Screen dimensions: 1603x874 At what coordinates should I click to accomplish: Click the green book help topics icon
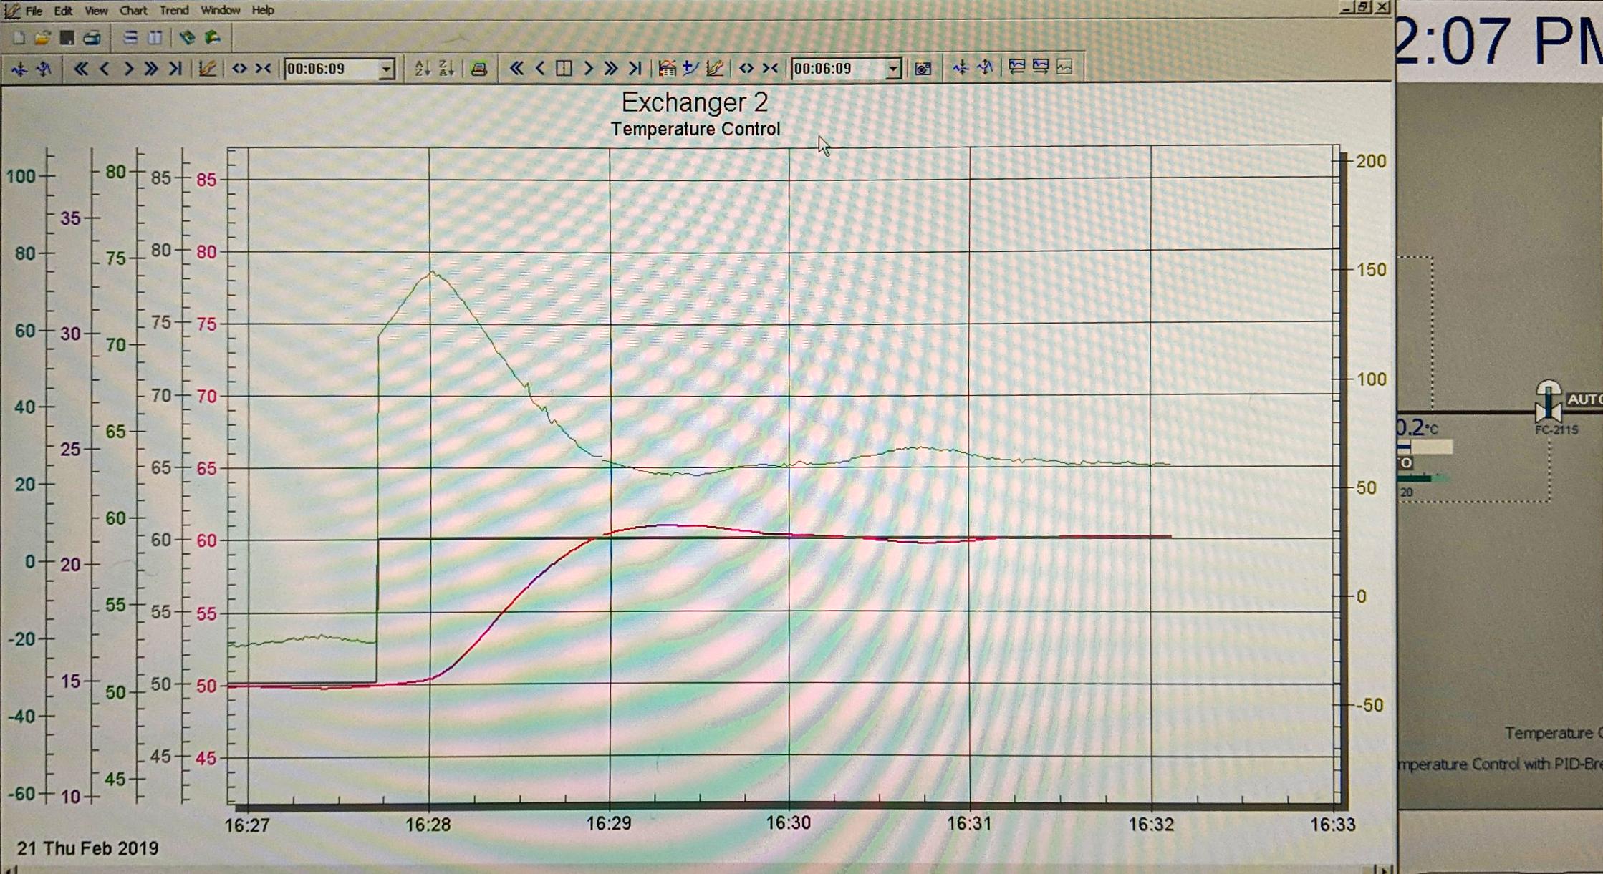(x=187, y=38)
